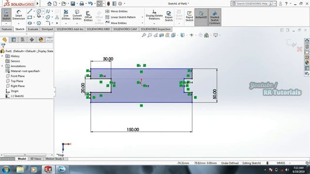Viewport: 310px width, 174px height.
Task: Click Move Entities
Action: (116, 23)
